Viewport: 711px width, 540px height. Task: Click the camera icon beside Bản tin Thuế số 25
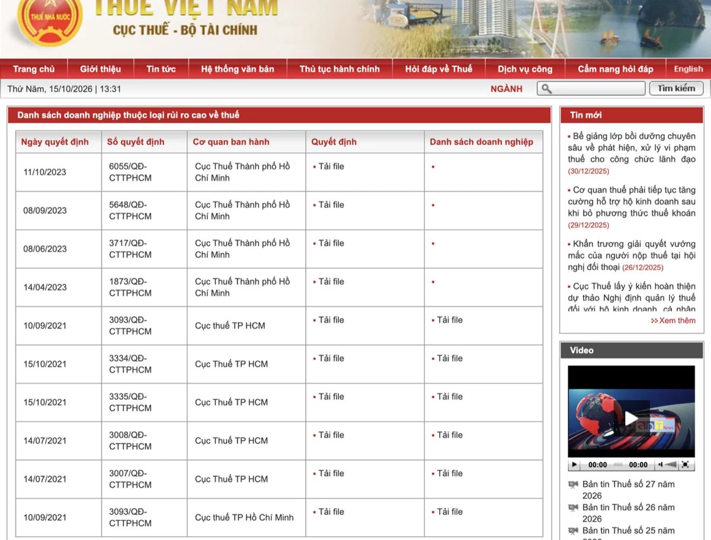click(x=573, y=531)
